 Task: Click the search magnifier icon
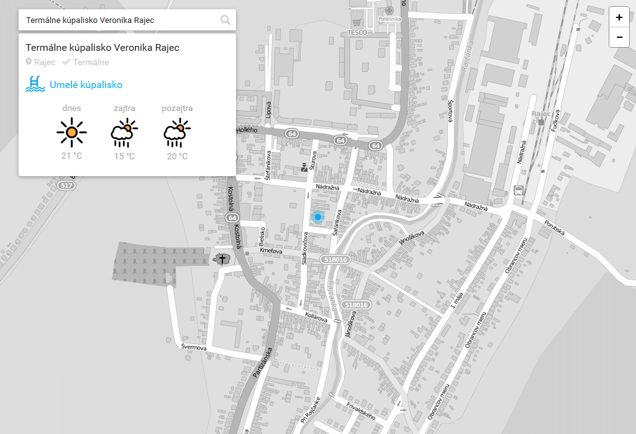(225, 20)
